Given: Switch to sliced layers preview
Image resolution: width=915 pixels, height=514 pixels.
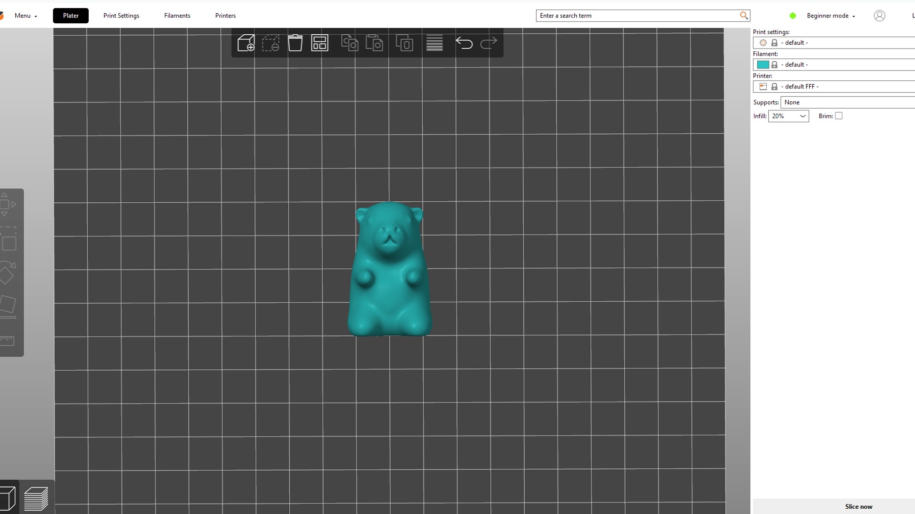Looking at the screenshot, I should (x=36, y=498).
